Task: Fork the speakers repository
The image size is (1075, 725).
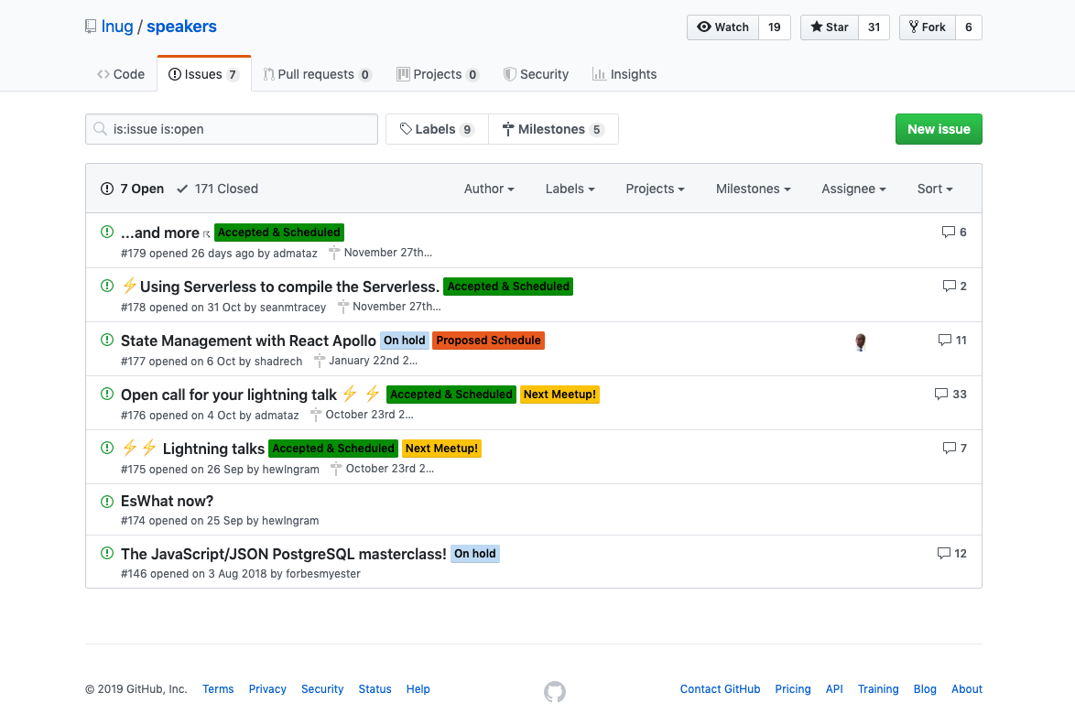Action: 927,27
